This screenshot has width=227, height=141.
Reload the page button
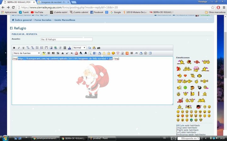(x=13, y=8)
